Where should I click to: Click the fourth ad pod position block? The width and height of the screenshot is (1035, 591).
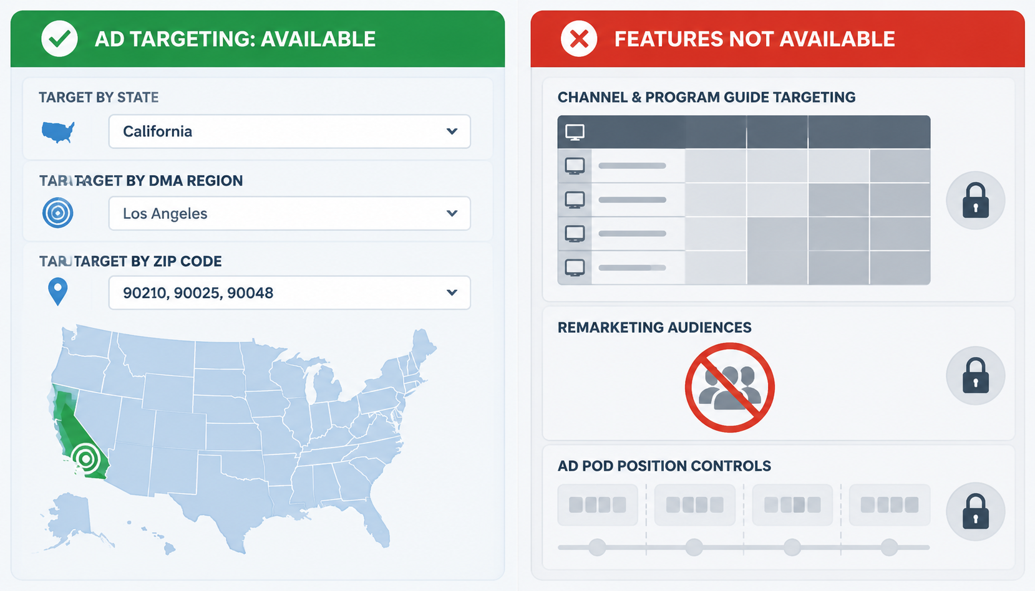890,504
